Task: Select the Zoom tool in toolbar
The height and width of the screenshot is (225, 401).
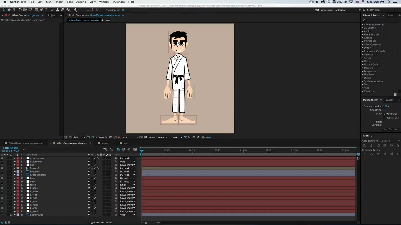Action: tap(14, 10)
